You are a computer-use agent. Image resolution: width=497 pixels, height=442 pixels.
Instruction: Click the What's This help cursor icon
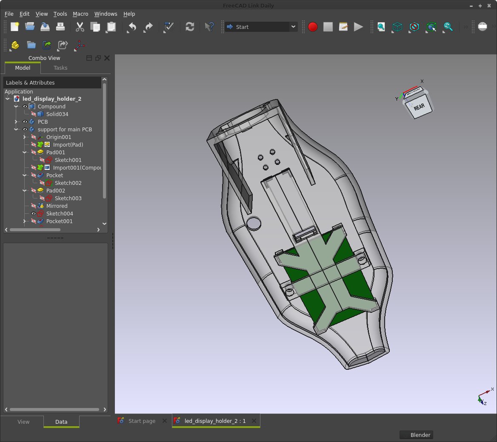click(209, 27)
